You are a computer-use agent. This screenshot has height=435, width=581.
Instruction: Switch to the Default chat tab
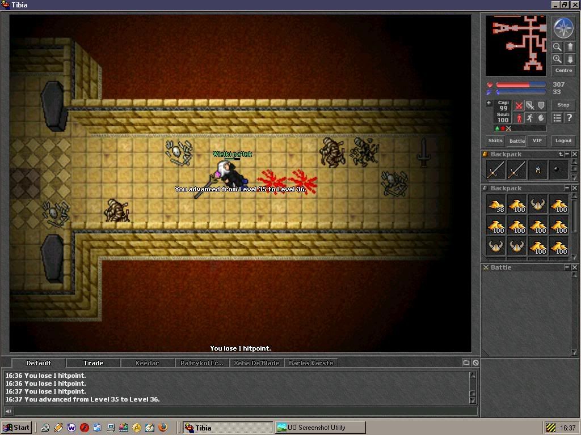click(39, 363)
